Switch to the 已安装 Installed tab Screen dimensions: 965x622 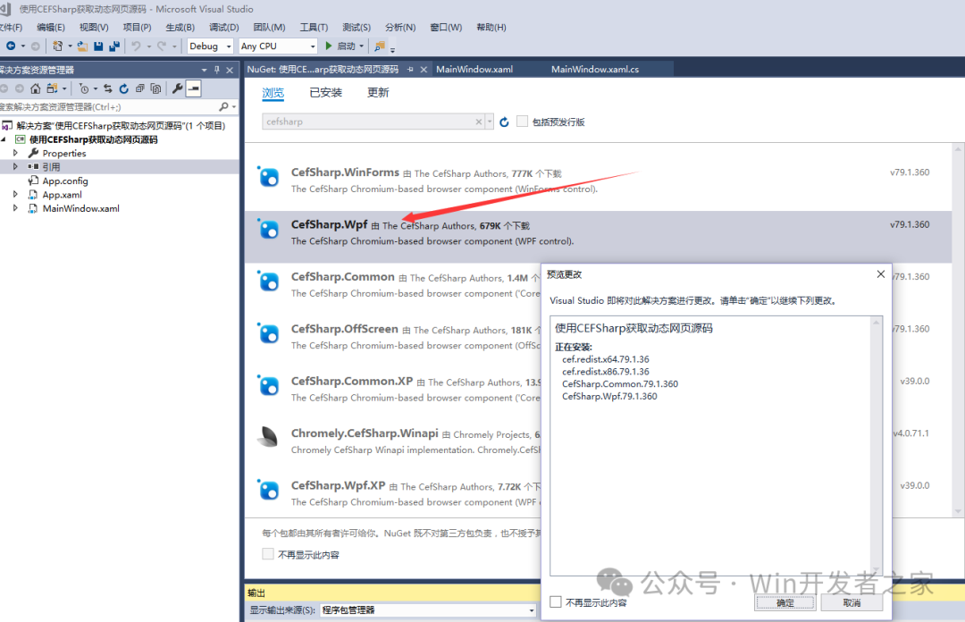325,92
